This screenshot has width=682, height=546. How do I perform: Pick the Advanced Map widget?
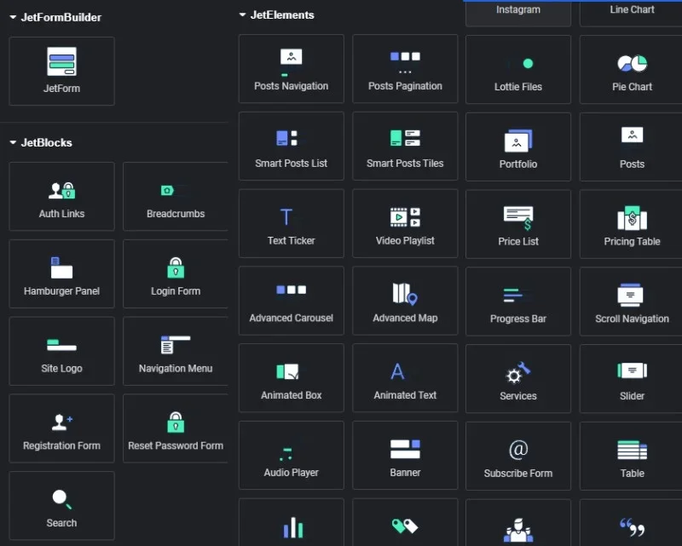coord(405,302)
